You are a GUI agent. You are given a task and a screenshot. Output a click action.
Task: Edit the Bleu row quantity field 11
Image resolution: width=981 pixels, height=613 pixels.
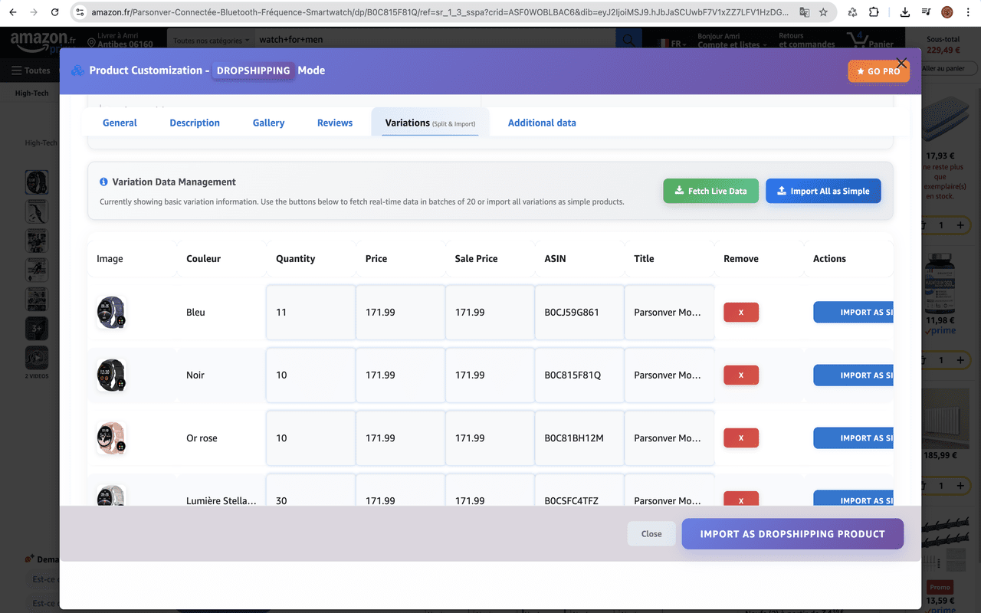pos(310,313)
